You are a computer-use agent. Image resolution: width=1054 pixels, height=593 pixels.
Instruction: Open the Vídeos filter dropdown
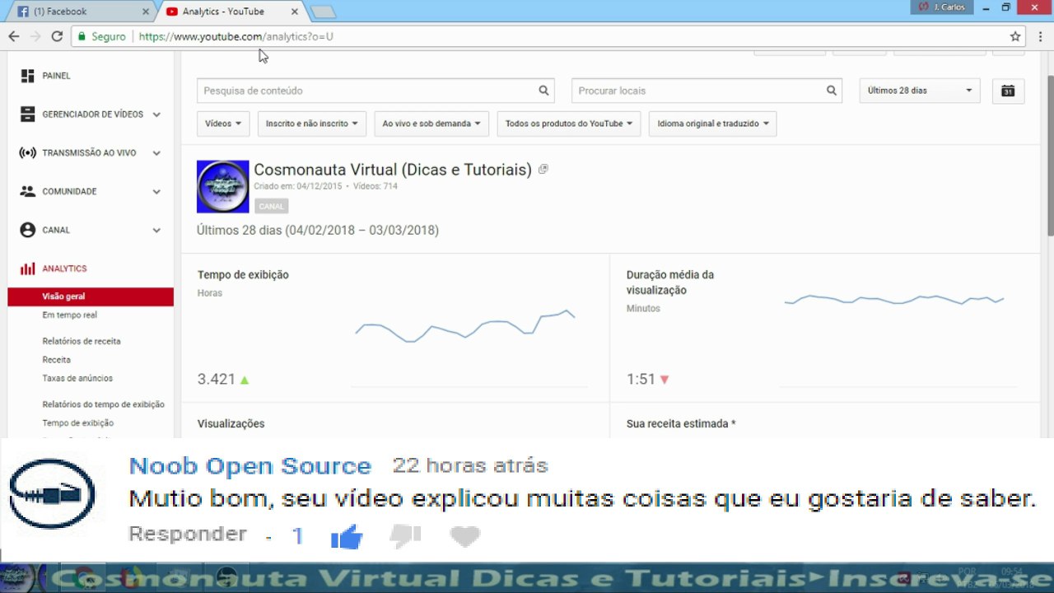pos(223,124)
